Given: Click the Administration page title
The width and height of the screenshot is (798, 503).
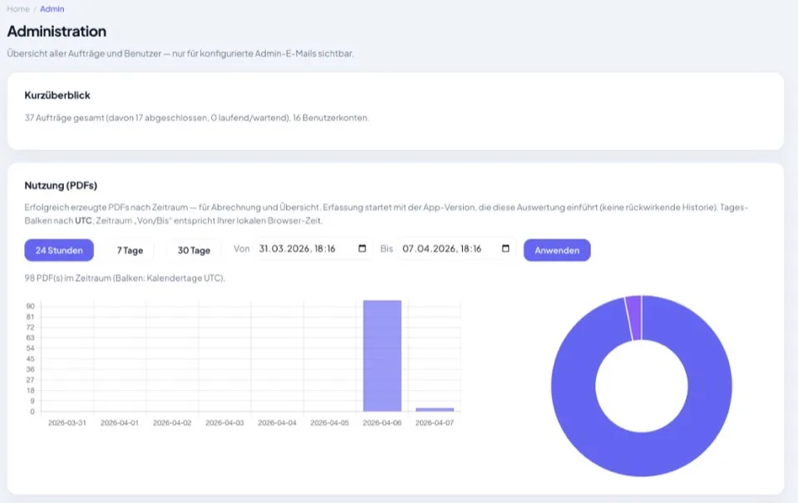Looking at the screenshot, I should [56, 32].
